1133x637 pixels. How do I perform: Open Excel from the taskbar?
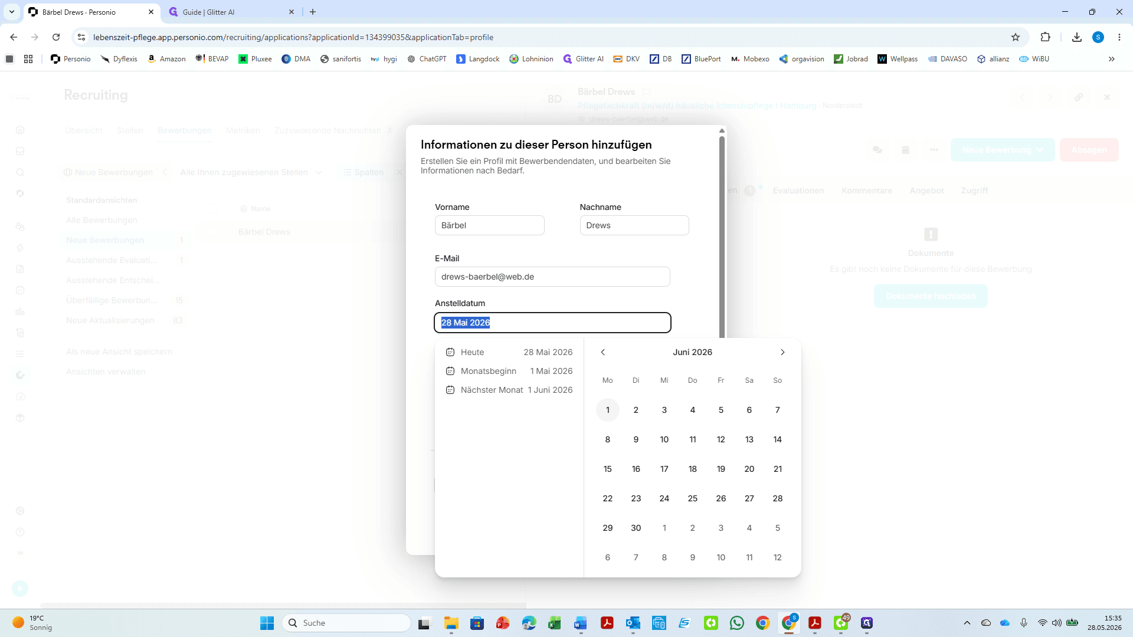pos(555,623)
